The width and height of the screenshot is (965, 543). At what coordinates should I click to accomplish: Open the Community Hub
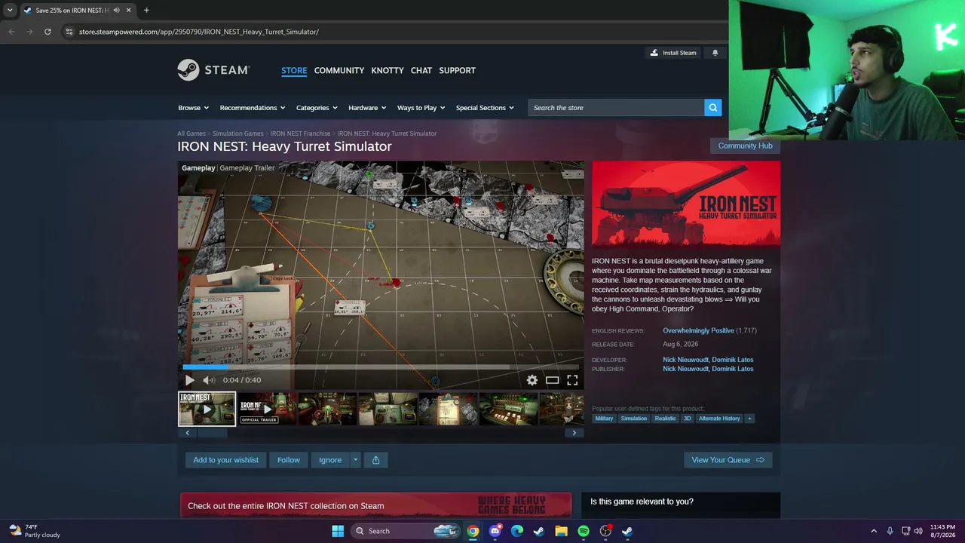click(x=746, y=146)
